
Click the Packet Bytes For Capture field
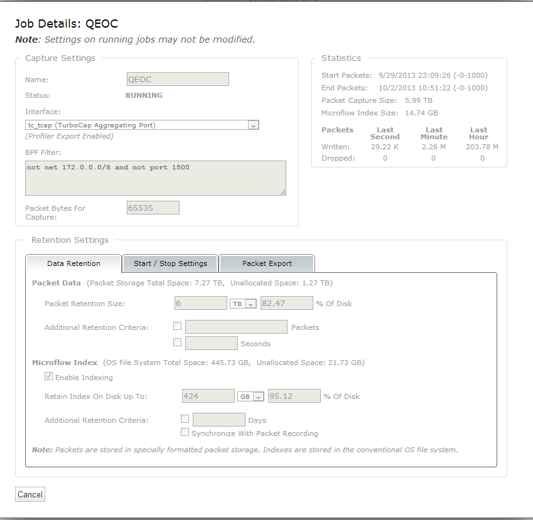153,208
